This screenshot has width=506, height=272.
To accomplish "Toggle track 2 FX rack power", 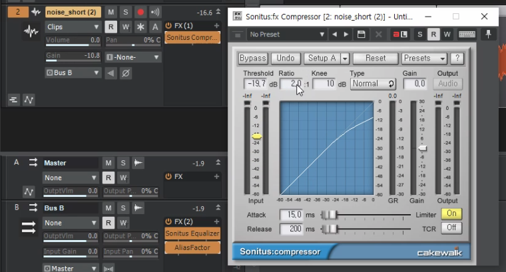I will coord(168,25).
